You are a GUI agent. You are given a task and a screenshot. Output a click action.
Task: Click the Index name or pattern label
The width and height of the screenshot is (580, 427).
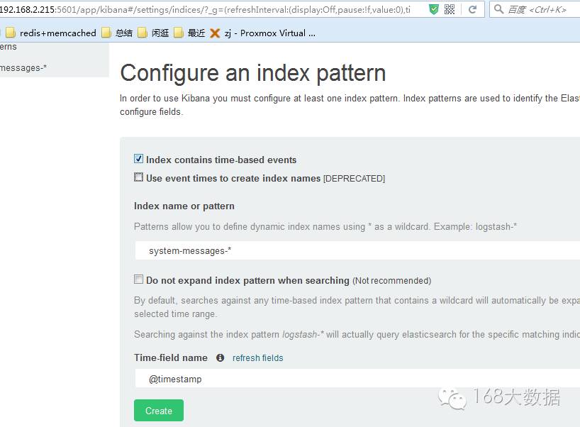click(x=184, y=206)
